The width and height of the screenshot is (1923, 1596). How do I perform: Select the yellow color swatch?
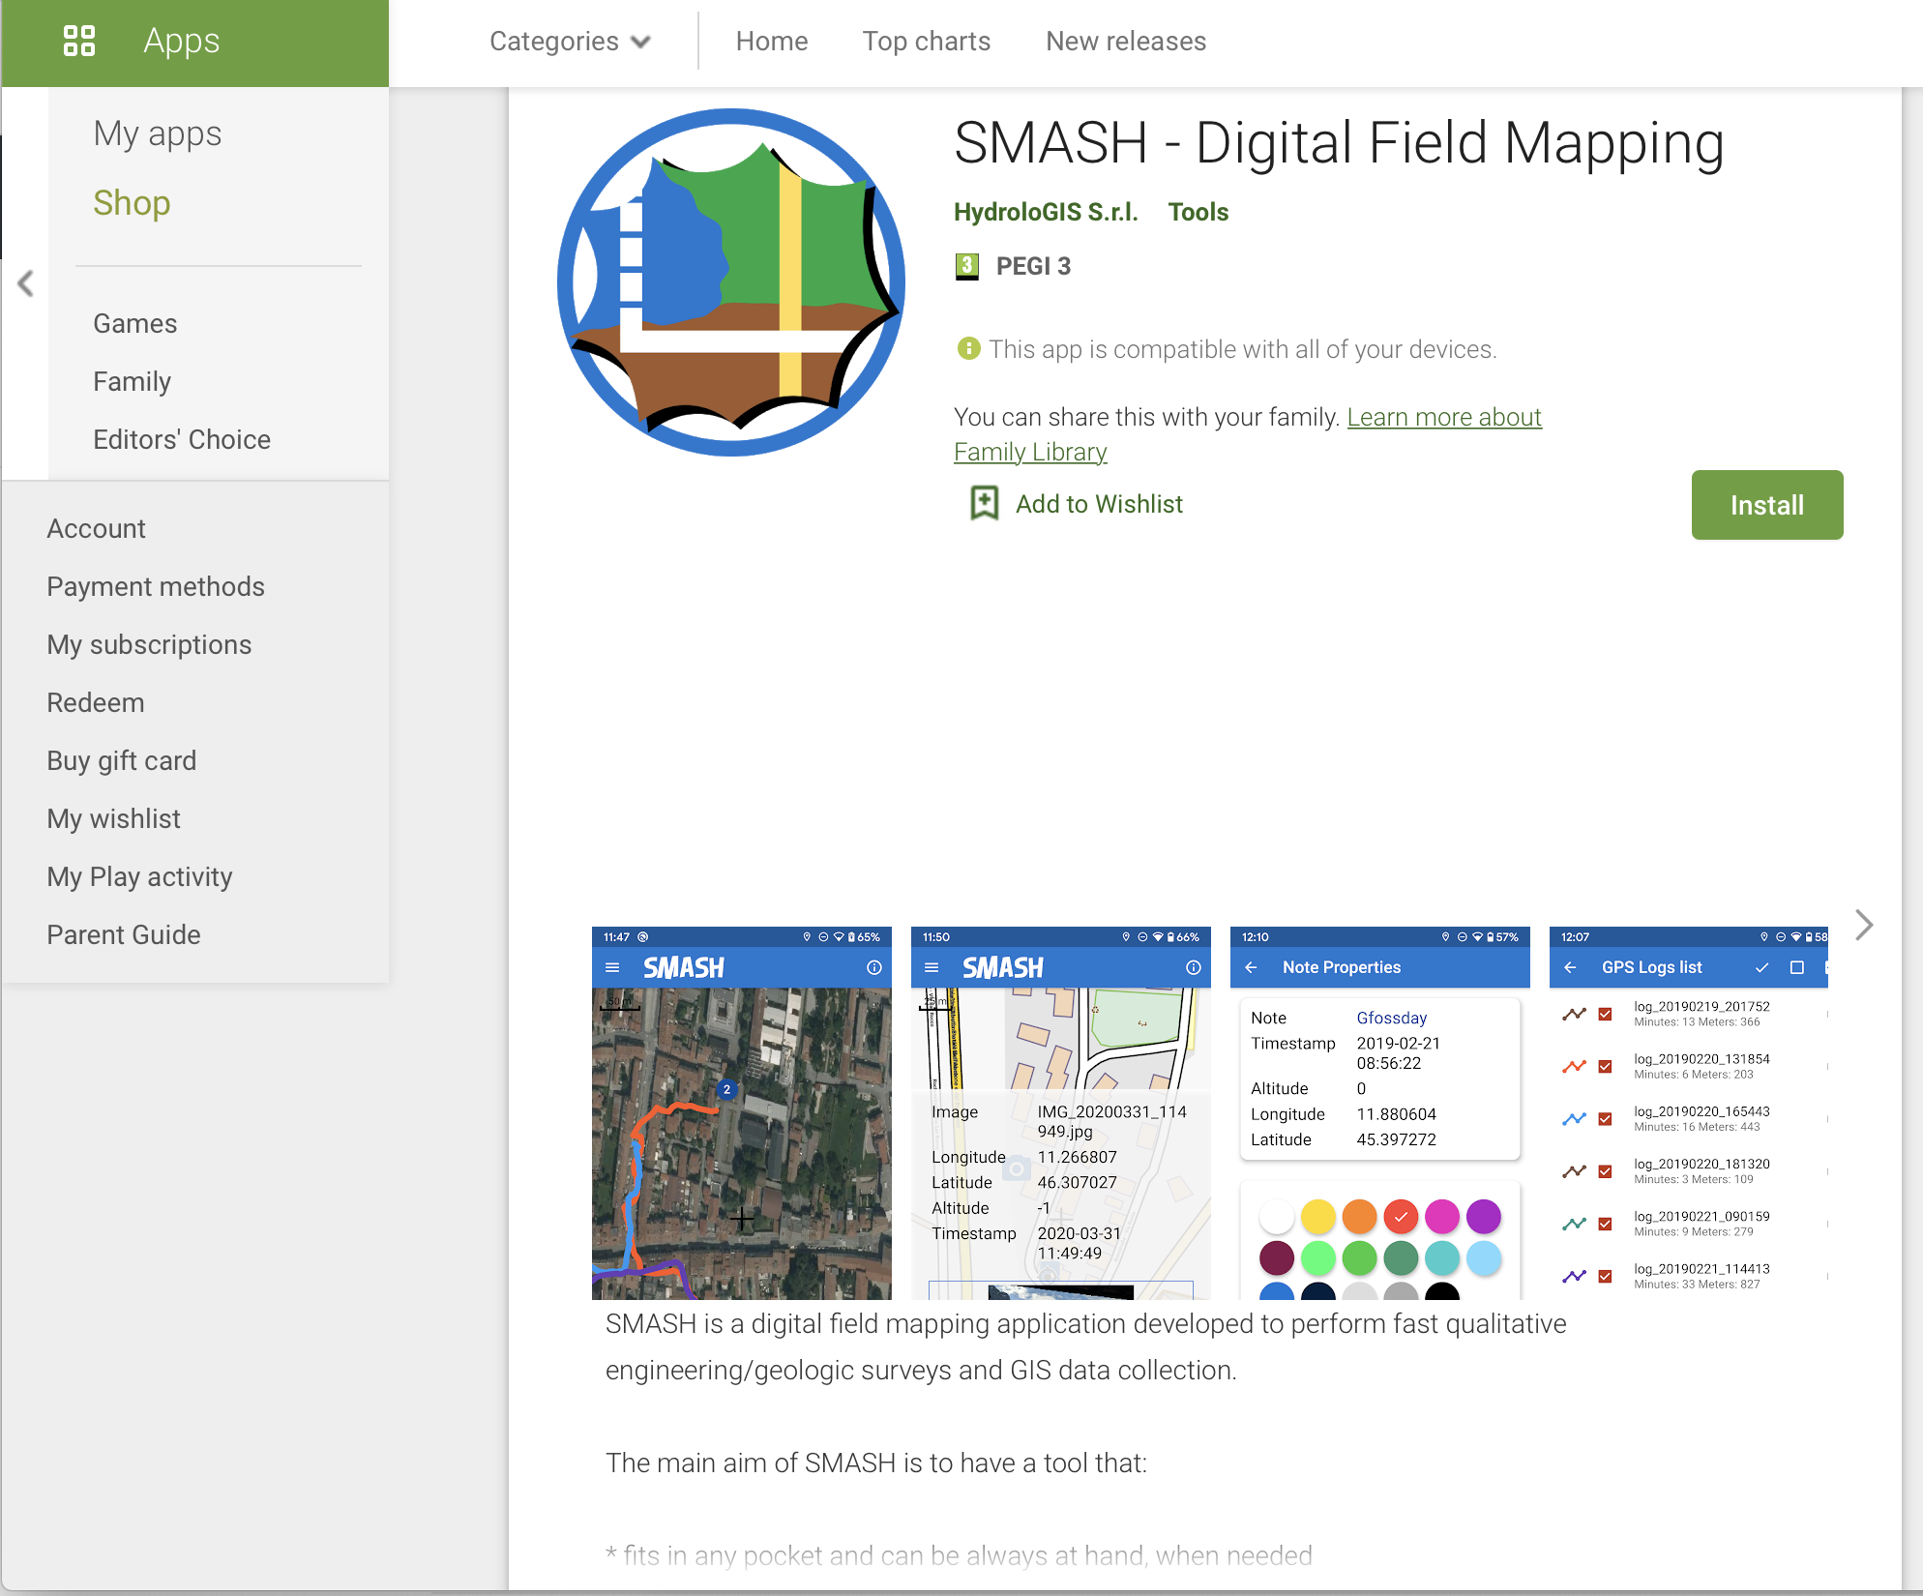point(1317,1217)
